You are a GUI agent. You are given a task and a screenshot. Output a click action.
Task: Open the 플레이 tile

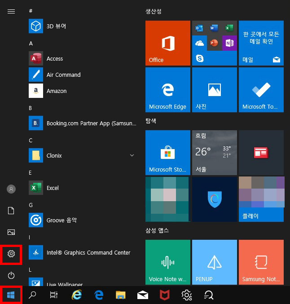261,199
